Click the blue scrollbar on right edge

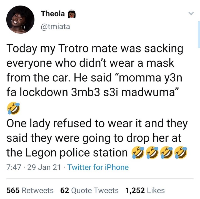[199, 34]
